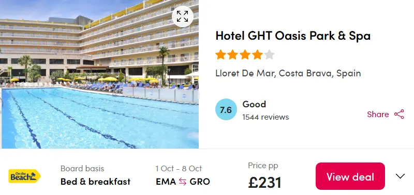This screenshot has width=414, height=195.
Task: Open the View deal button
Action: [x=350, y=176]
